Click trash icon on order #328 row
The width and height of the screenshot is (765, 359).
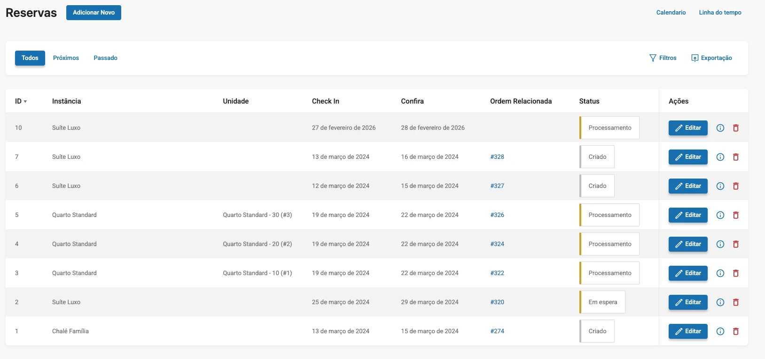coord(736,157)
